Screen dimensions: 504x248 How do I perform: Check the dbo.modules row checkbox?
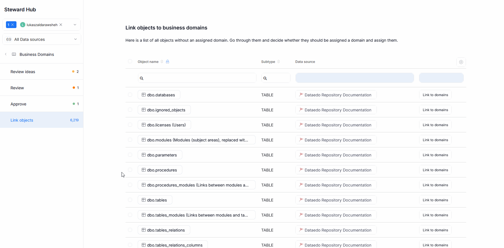130,140
